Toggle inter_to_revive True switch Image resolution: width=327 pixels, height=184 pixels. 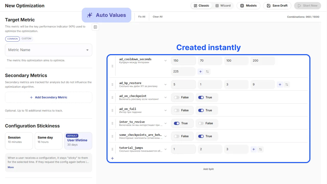[177, 123]
